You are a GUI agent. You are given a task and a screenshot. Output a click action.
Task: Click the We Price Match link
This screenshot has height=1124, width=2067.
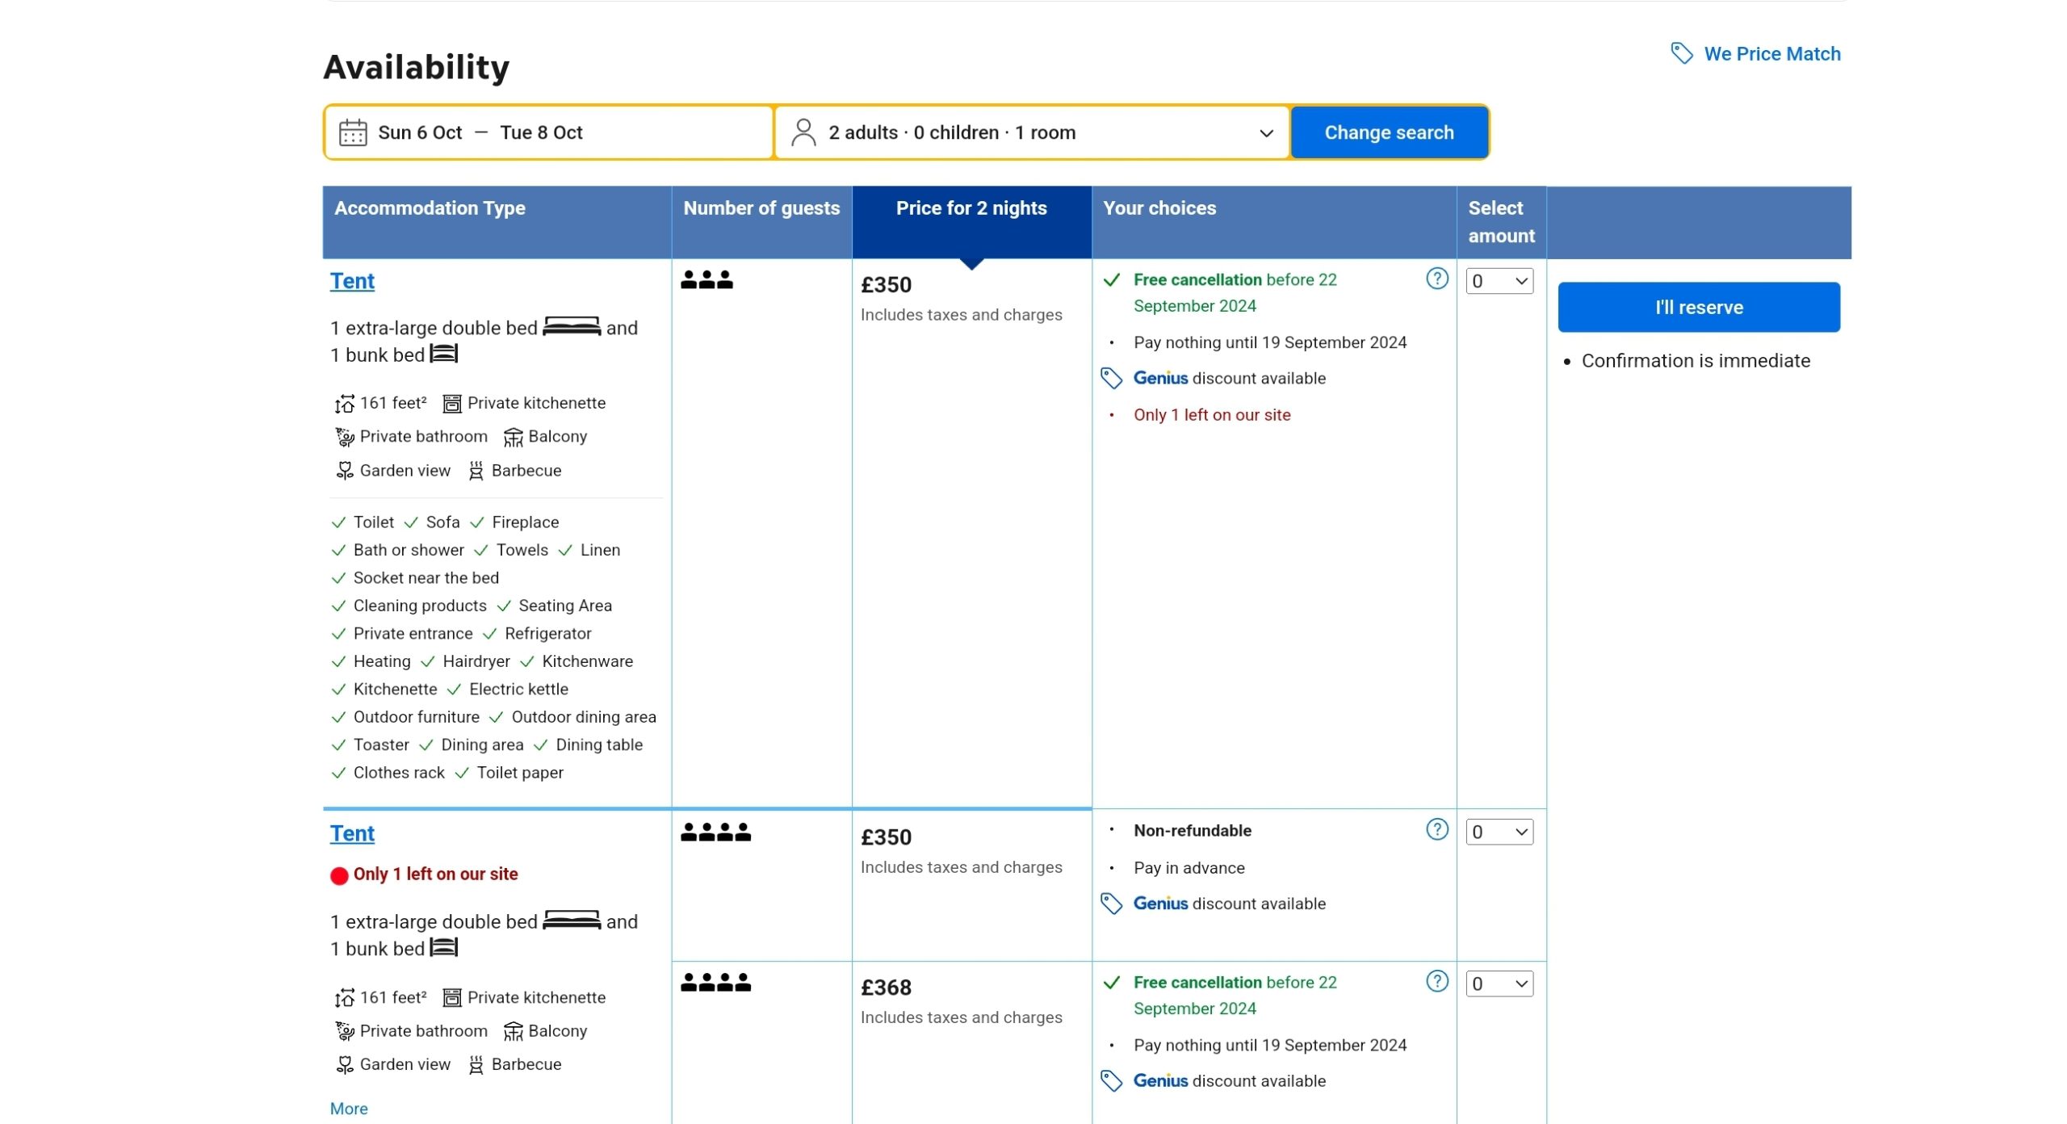(1772, 54)
